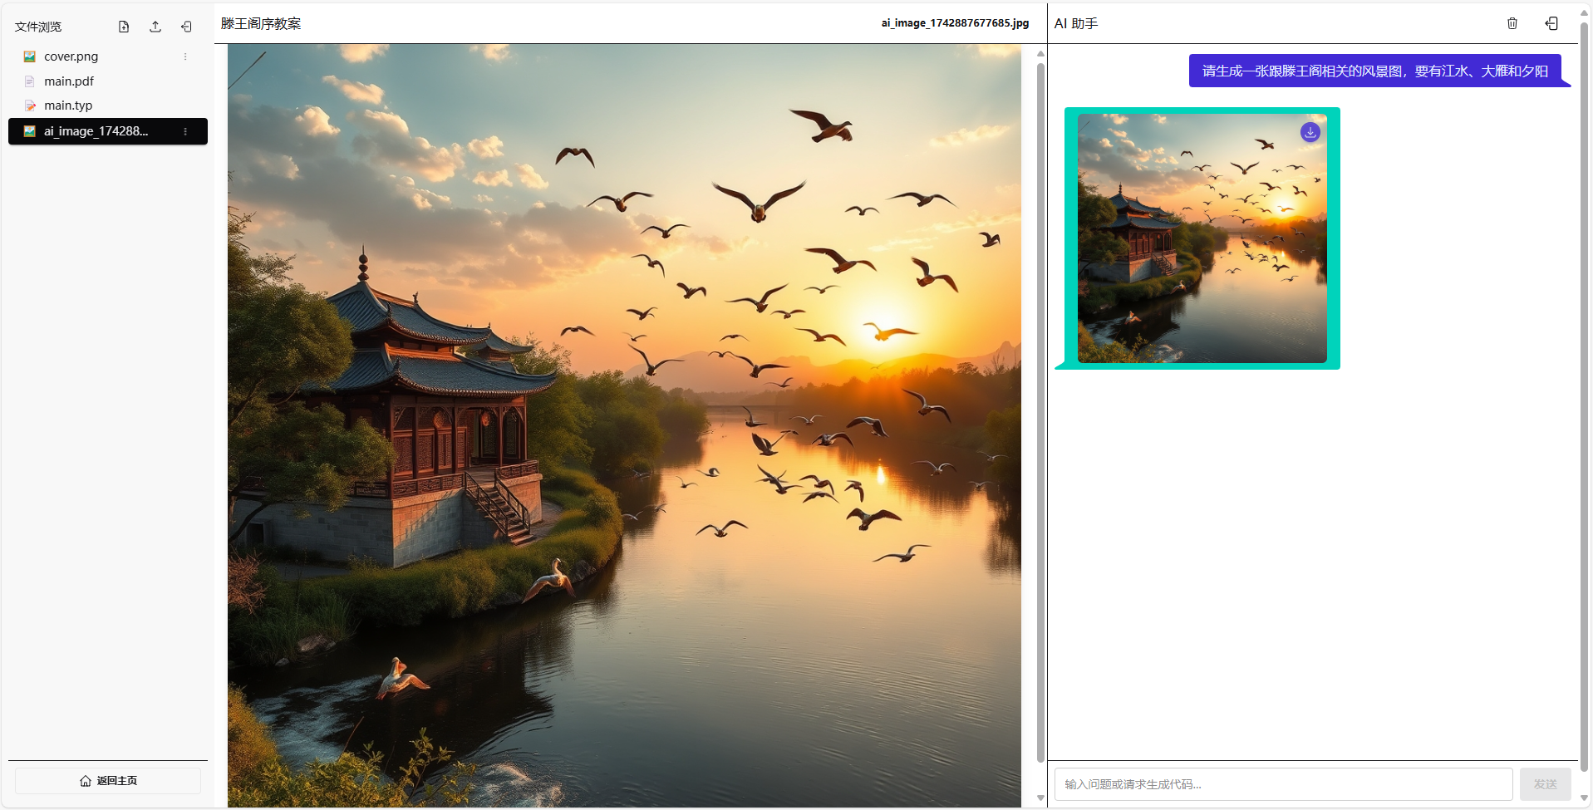1593x810 pixels.
Task: Open main.pdf from the file list
Action: 69,81
